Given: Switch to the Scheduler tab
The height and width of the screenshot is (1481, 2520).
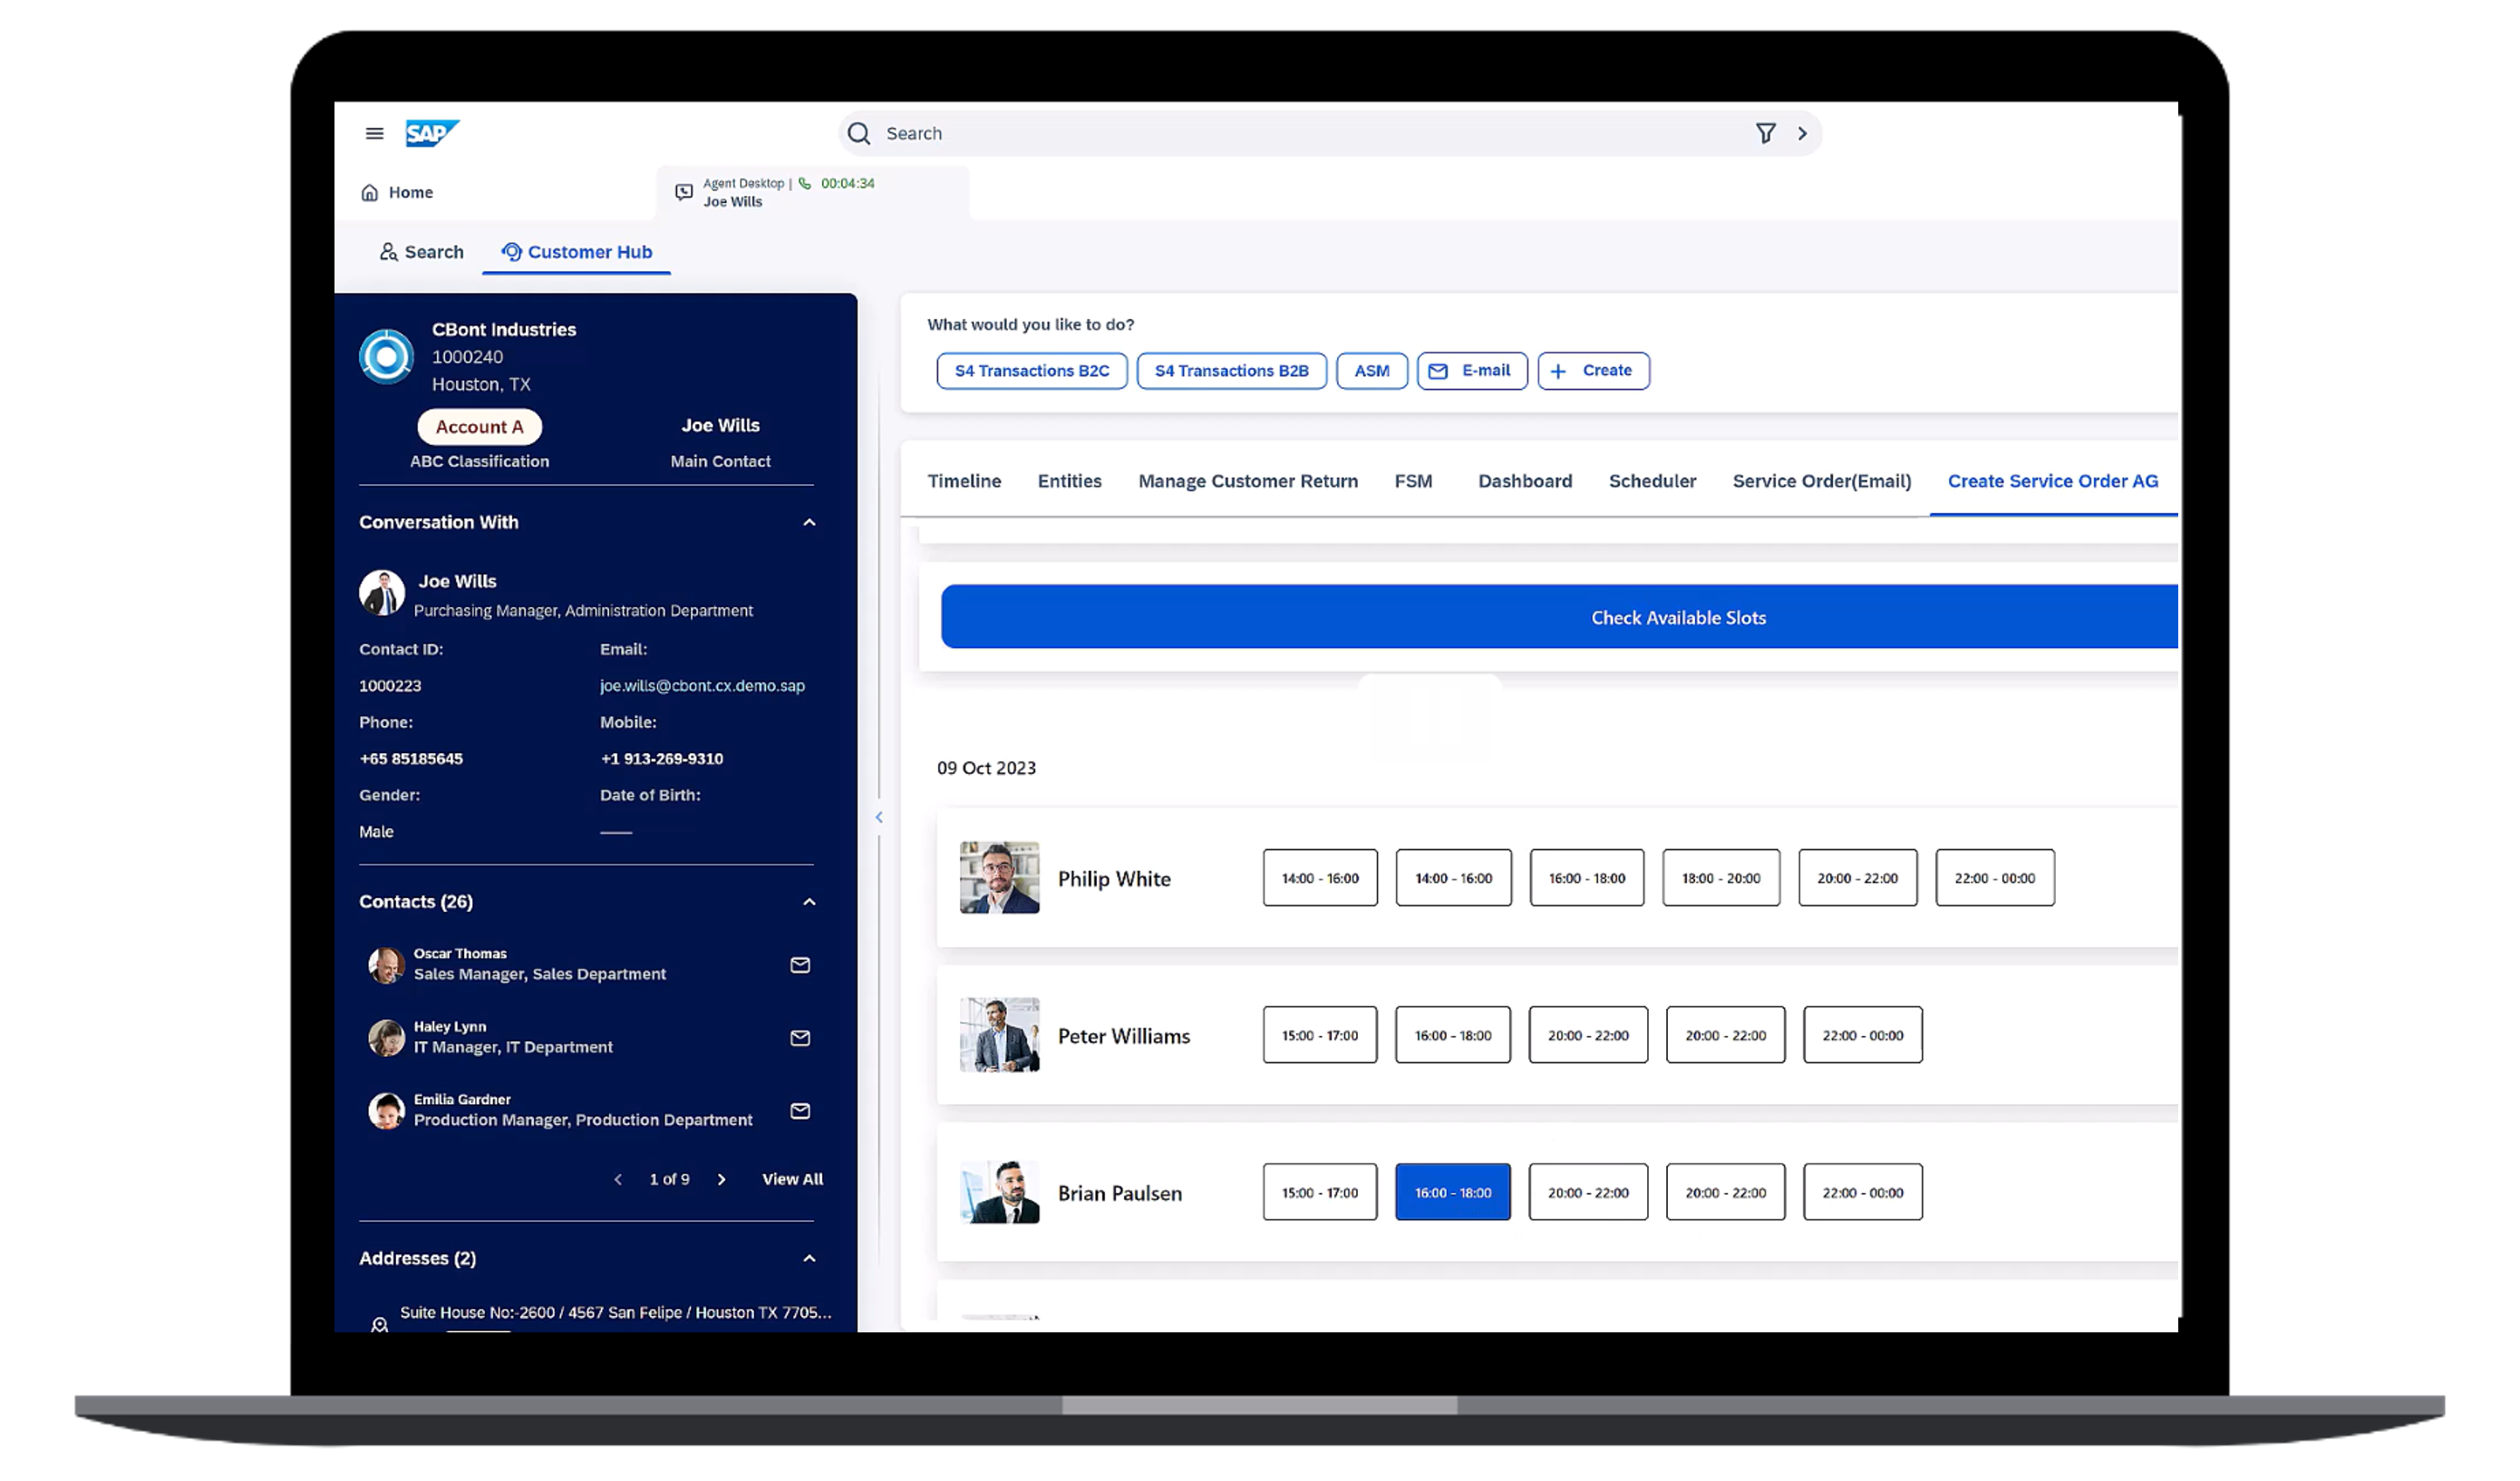Looking at the screenshot, I should pyautogui.click(x=1652, y=481).
